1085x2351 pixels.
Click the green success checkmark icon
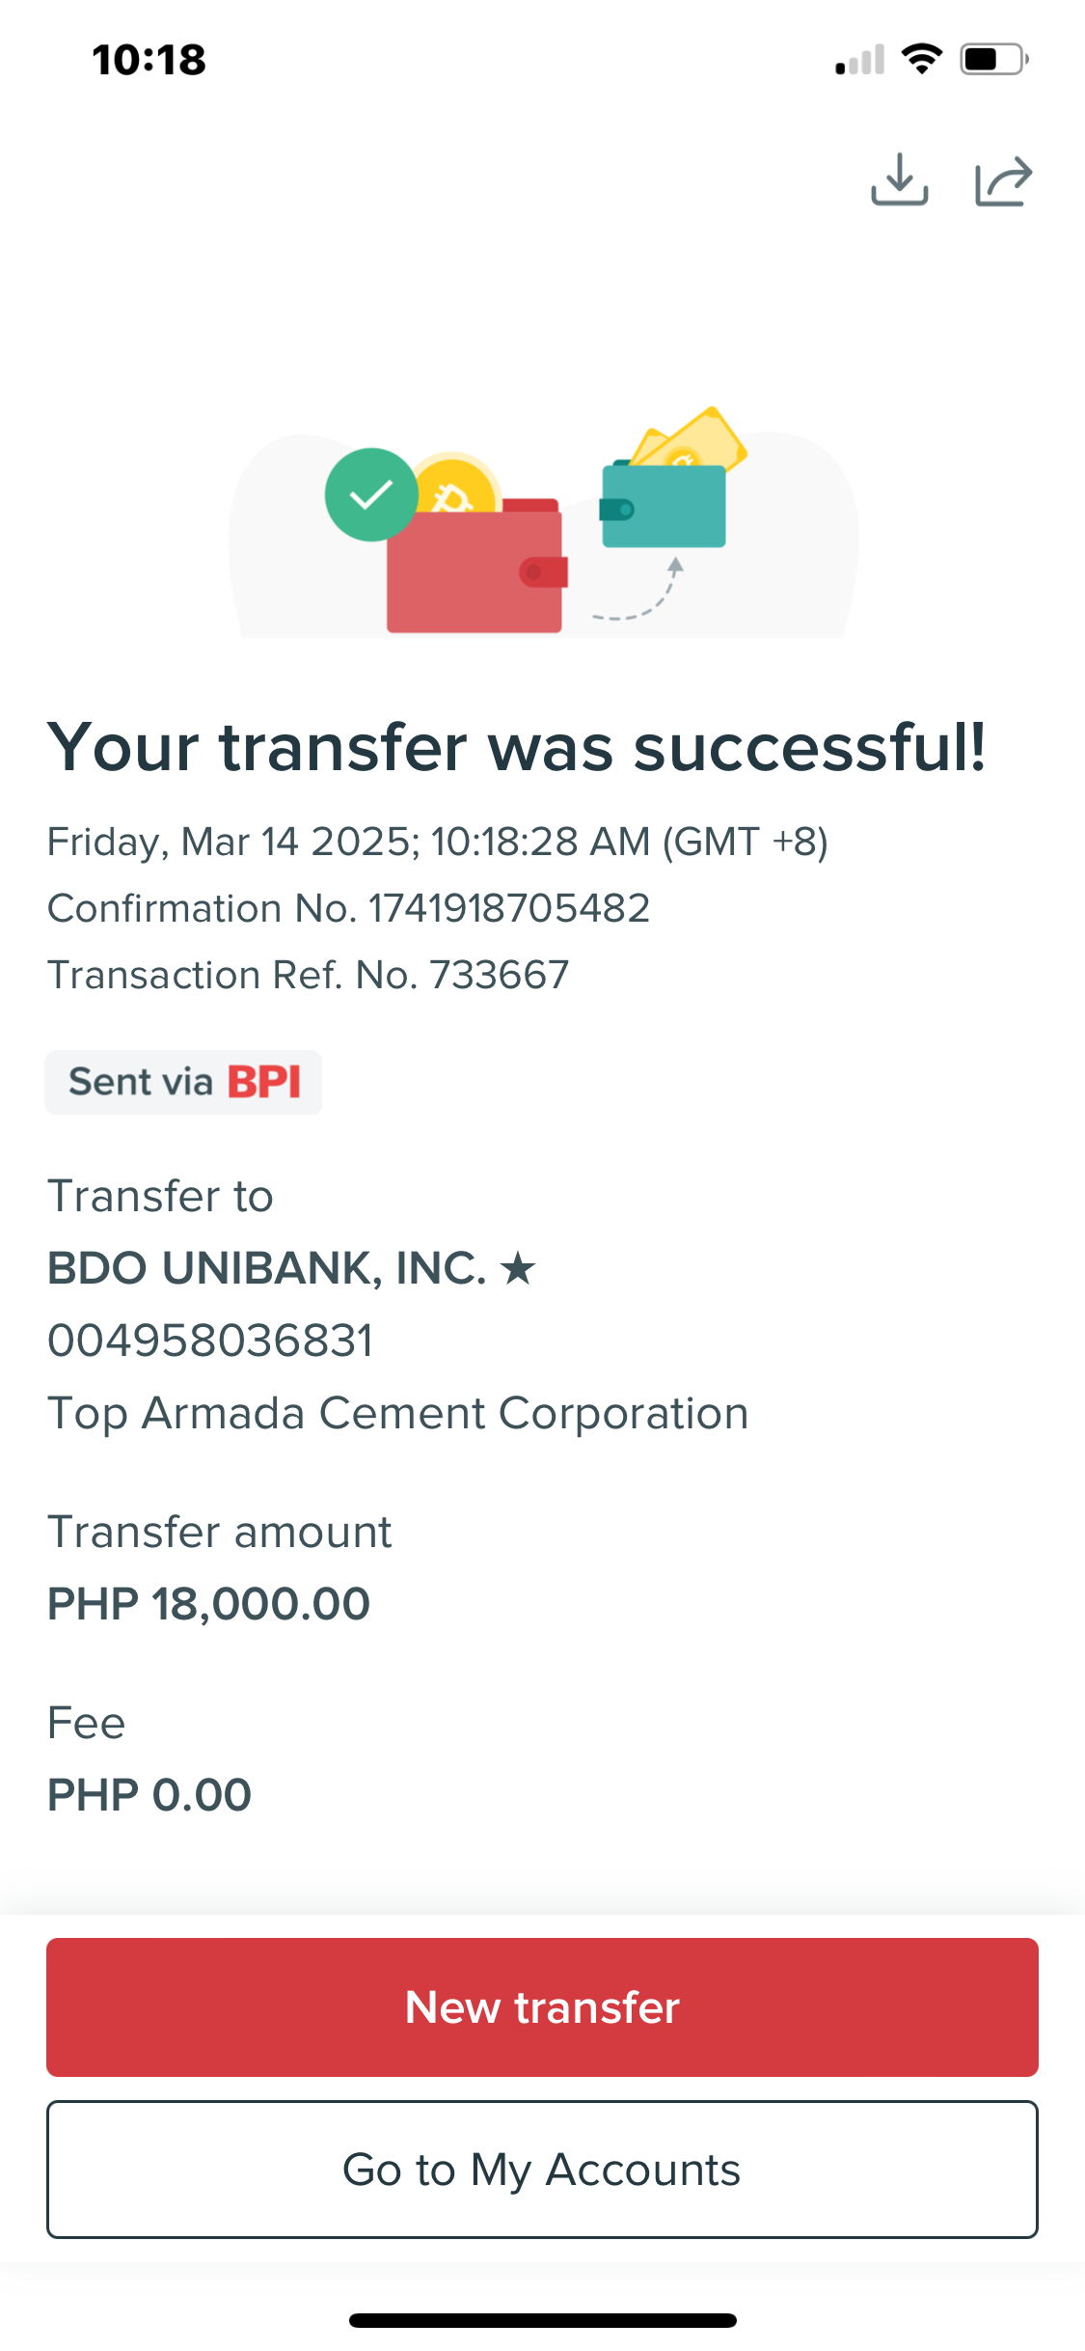click(371, 495)
